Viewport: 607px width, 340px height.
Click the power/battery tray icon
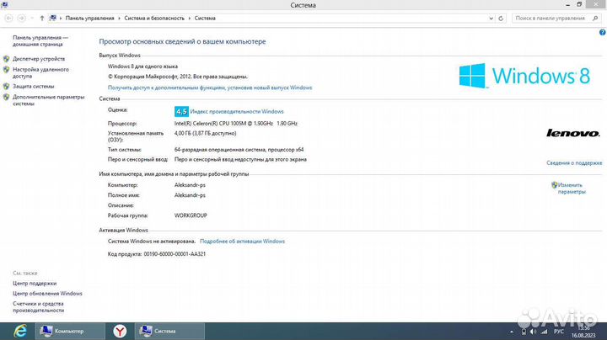click(x=524, y=332)
